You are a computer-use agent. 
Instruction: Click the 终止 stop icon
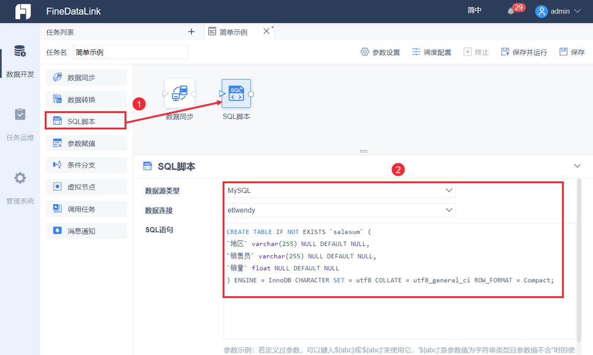pos(468,52)
